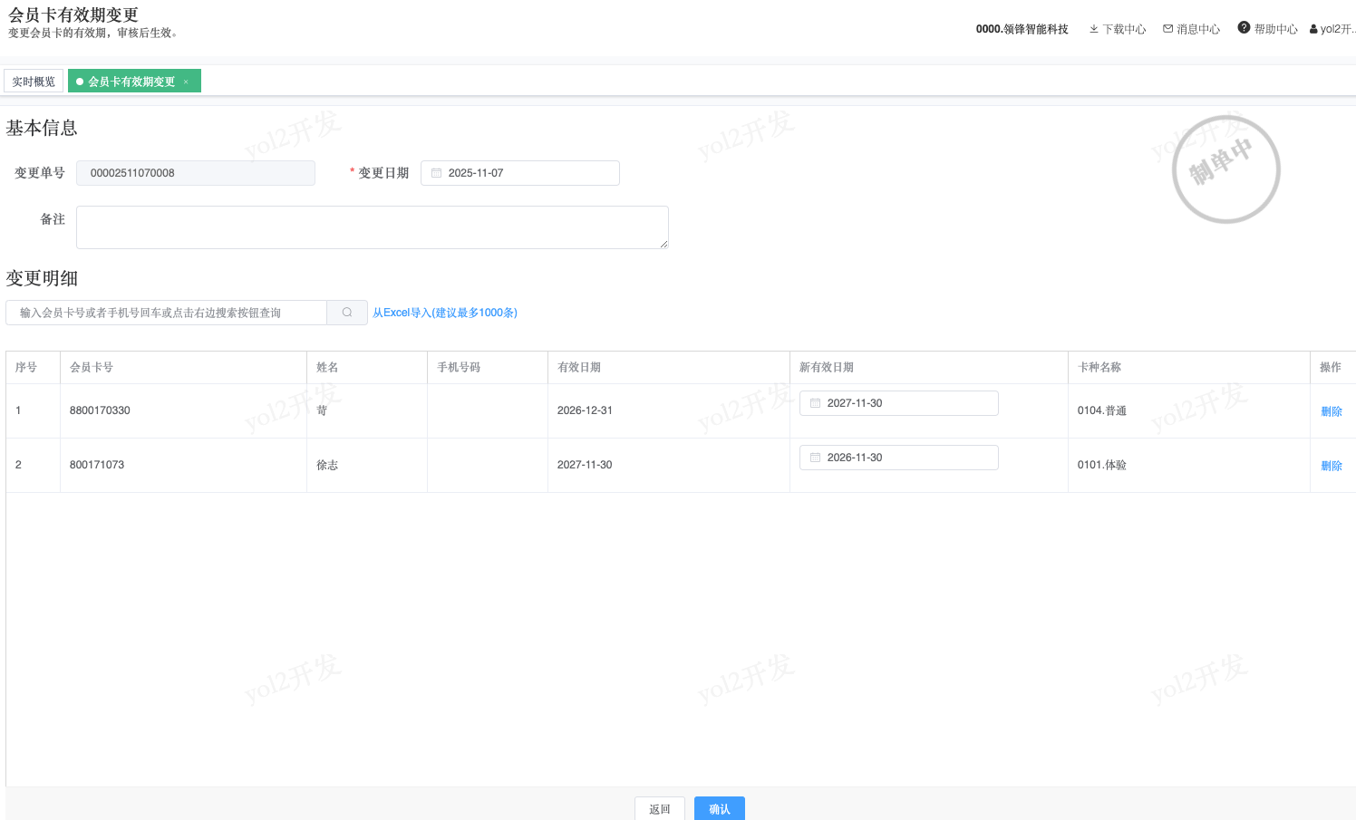Image resolution: width=1356 pixels, height=820 pixels.
Task: Click calendar icon in row 2 new expiry date
Action: [x=815, y=458]
